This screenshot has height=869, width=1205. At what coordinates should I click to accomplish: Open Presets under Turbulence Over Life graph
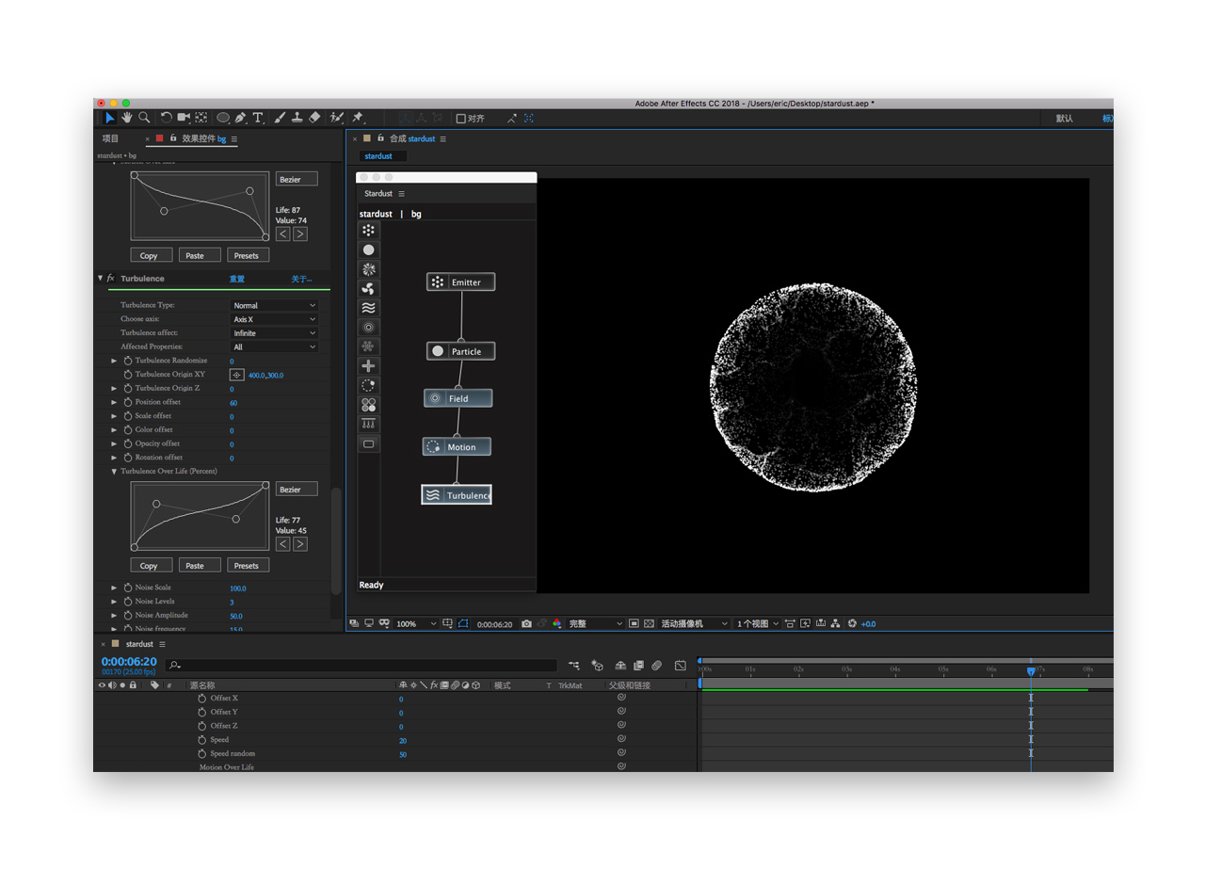pos(247,566)
